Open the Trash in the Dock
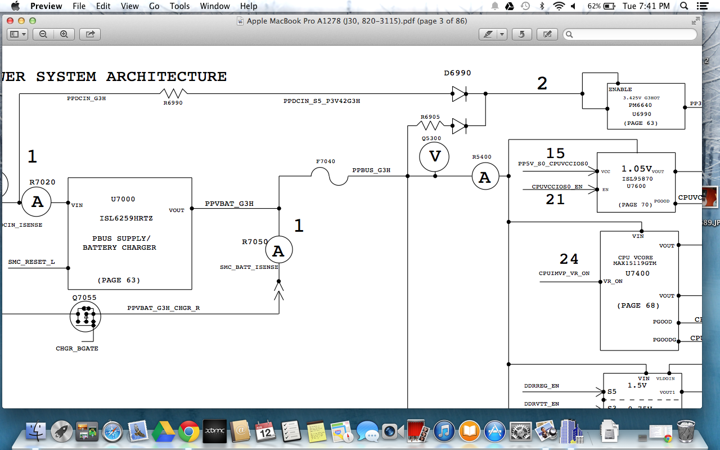Image resolution: width=720 pixels, height=450 pixels. click(686, 432)
